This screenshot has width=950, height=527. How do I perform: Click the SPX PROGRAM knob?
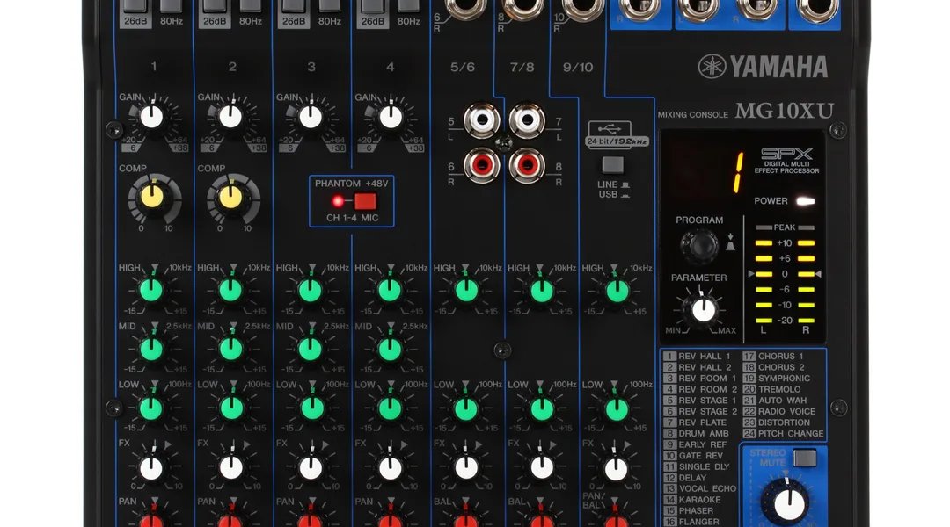click(698, 247)
